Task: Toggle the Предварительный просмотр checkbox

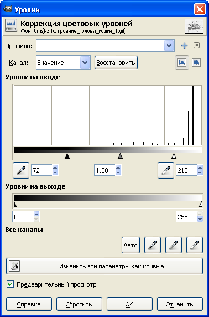Action: point(10,284)
